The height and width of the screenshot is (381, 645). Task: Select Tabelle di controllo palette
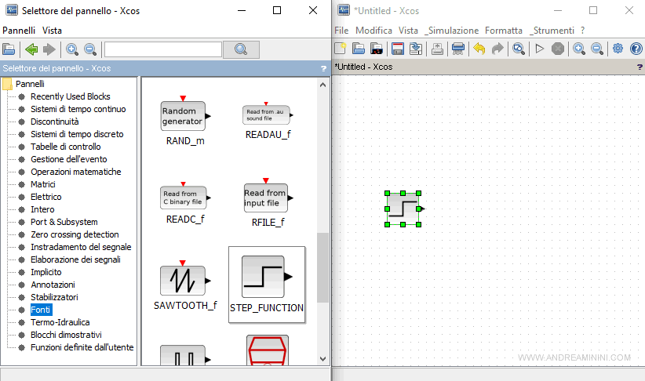tap(65, 147)
